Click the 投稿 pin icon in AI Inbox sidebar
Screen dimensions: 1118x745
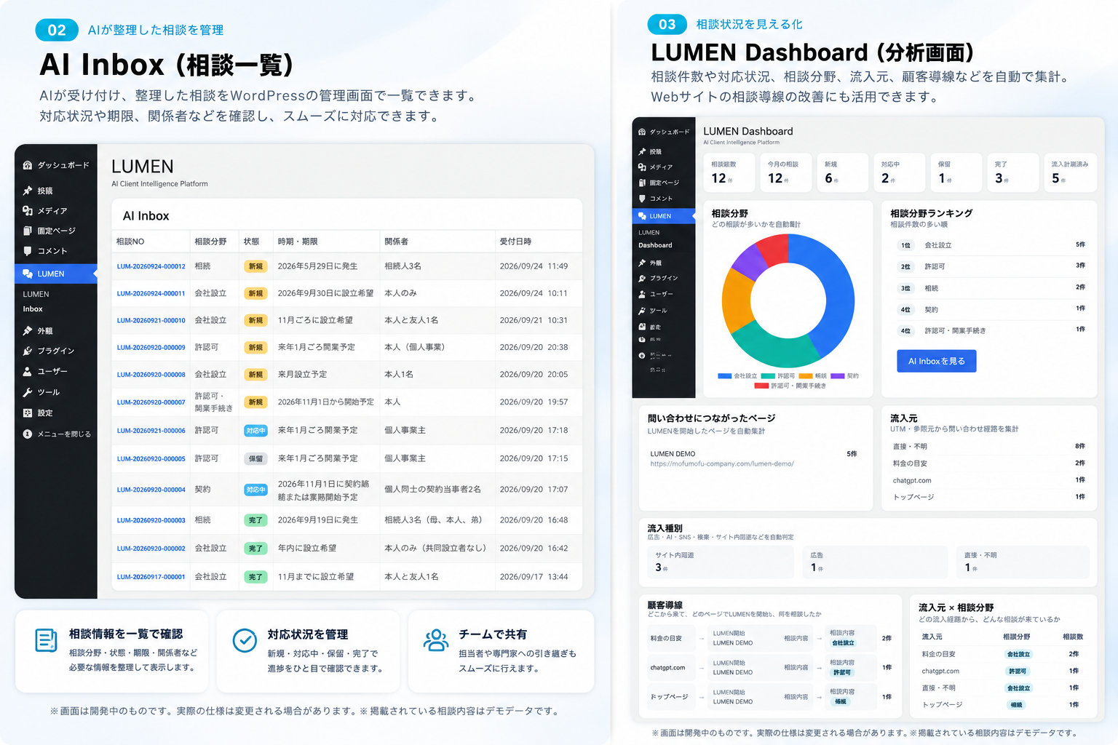[28, 191]
